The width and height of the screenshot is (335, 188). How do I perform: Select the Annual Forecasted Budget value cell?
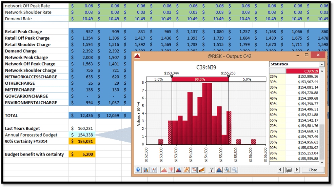(82, 135)
